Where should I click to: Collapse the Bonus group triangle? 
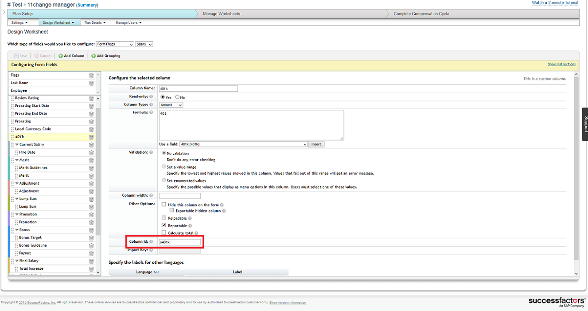click(17, 230)
